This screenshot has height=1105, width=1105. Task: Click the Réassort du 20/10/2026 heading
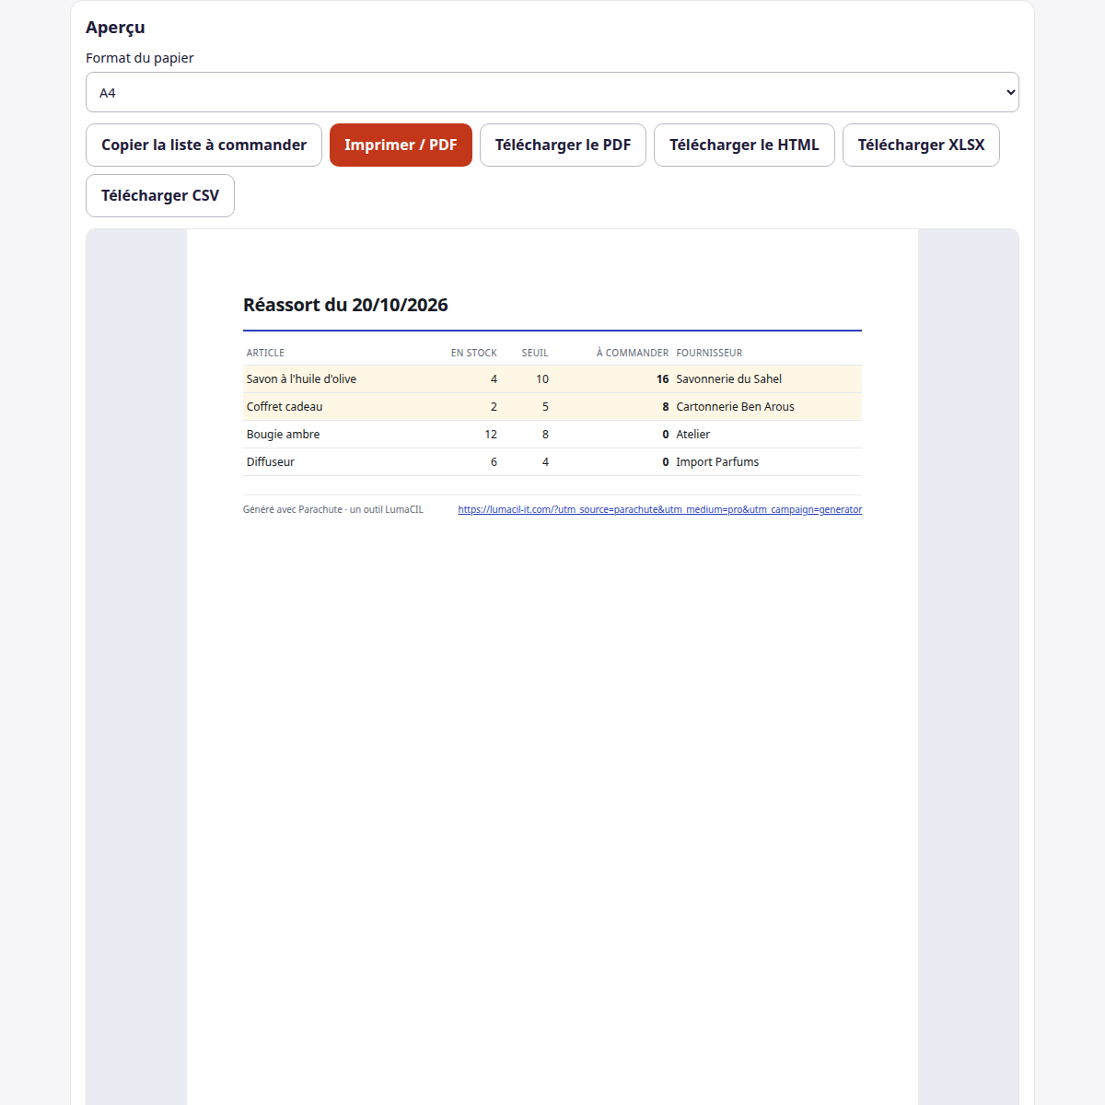(x=345, y=305)
